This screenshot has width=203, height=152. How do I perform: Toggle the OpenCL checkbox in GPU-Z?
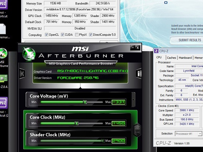[x=47, y=35]
